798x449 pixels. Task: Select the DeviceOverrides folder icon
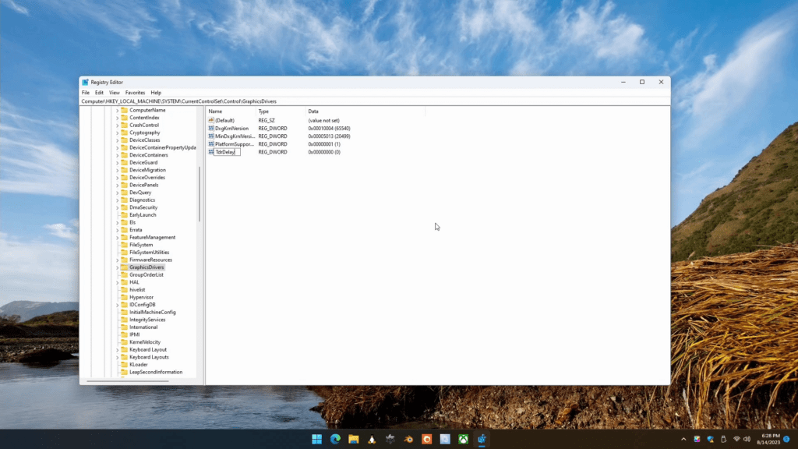click(124, 178)
